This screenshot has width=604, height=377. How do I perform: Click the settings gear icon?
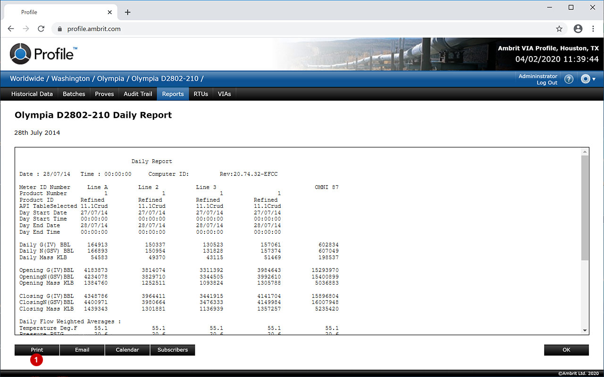(586, 79)
